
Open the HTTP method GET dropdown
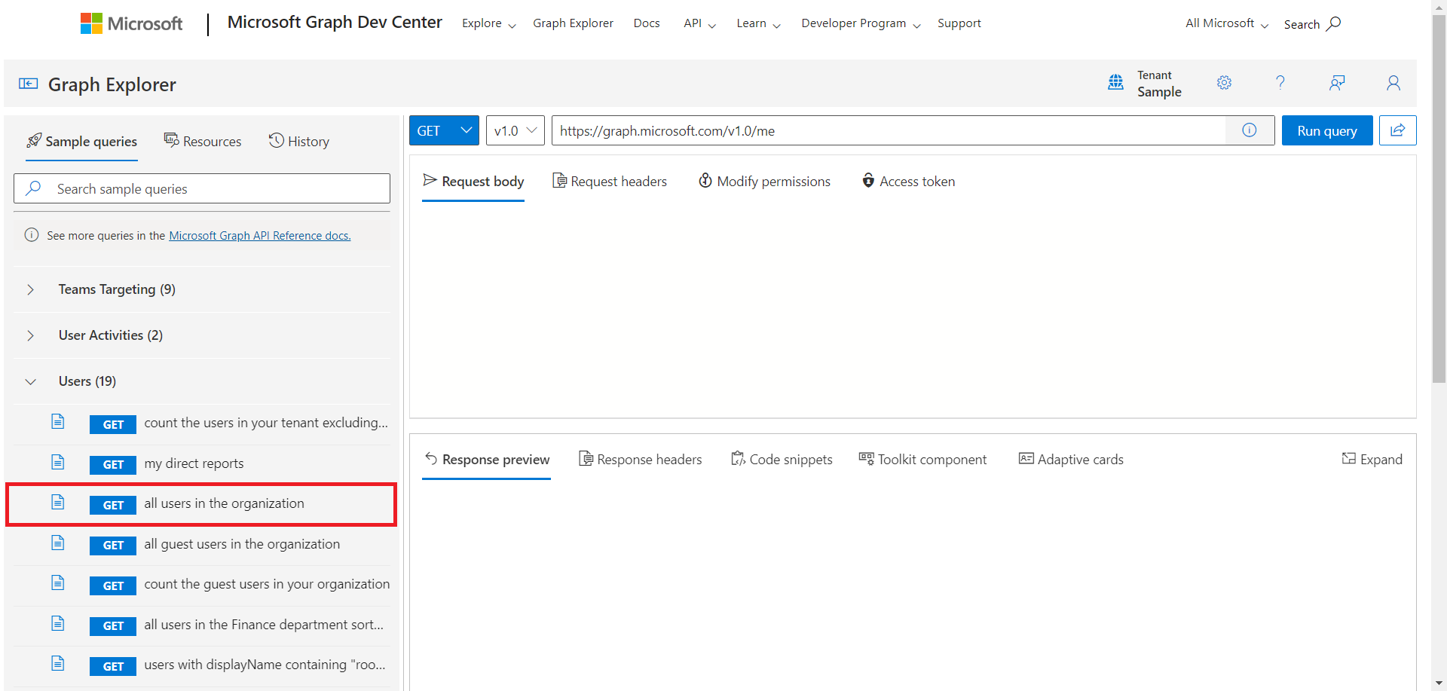[444, 130]
